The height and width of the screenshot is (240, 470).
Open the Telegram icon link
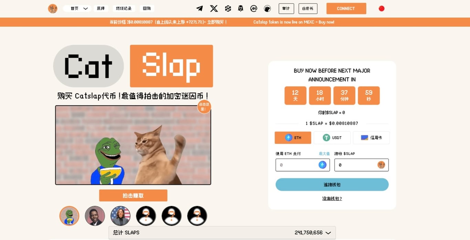click(200, 9)
